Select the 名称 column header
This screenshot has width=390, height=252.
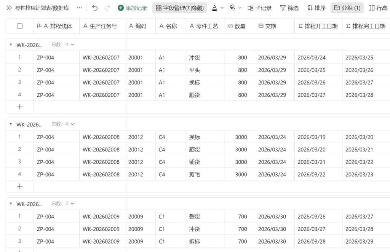pyautogui.click(x=171, y=26)
